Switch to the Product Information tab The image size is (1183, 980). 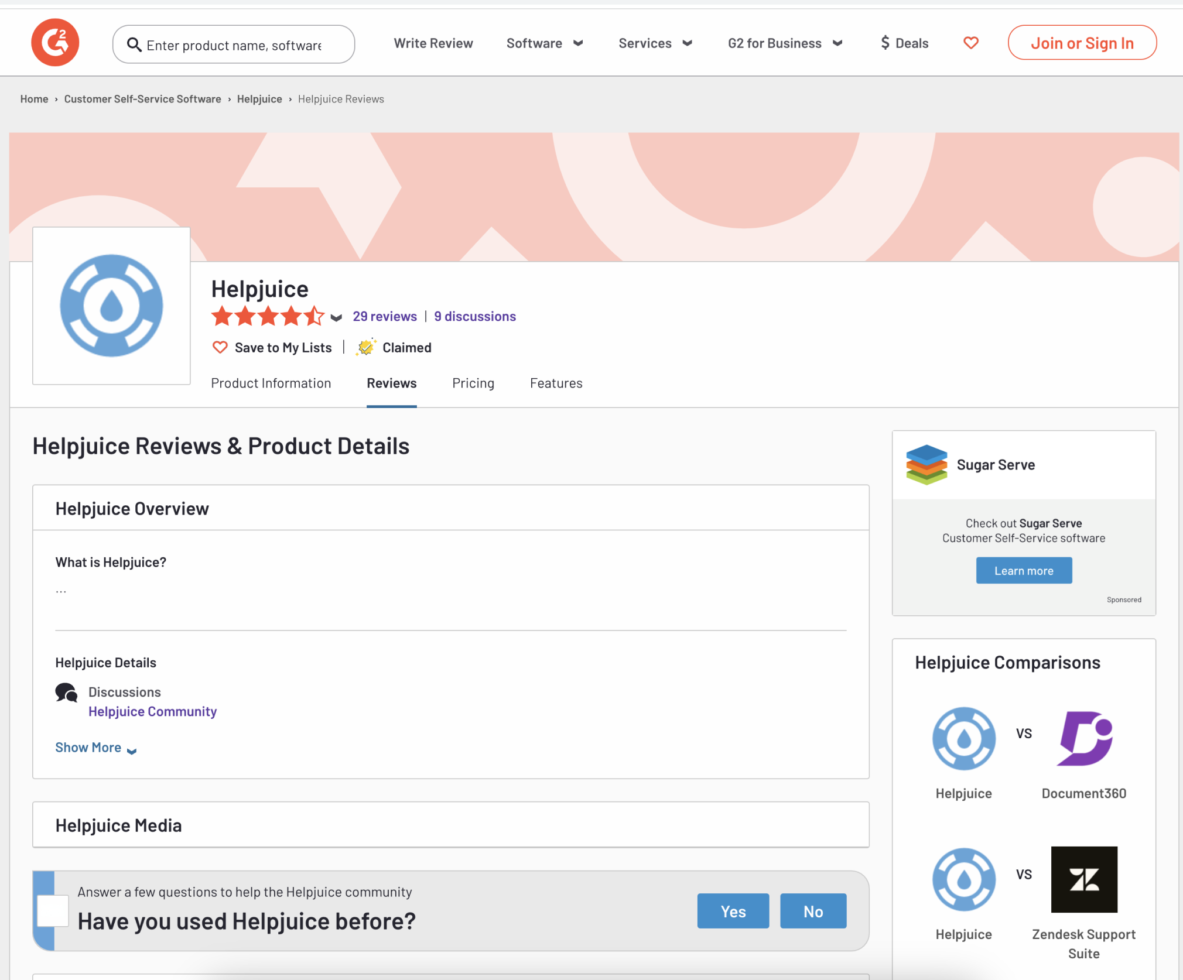coord(271,383)
